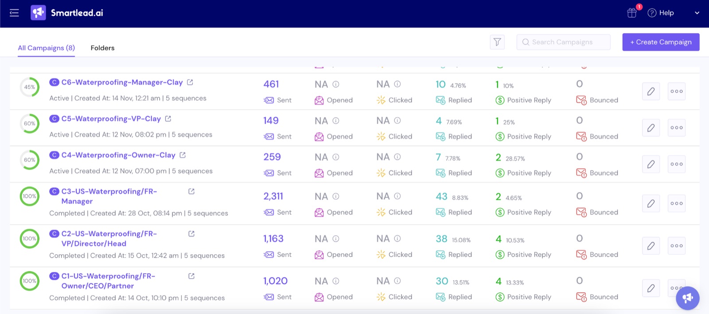Click the 100% progress ring for C1
Screen dimensions: 709x314
pos(30,281)
